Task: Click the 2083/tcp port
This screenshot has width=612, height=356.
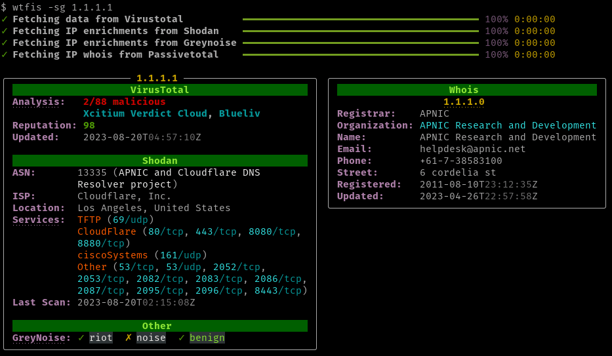Action: [219, 279]
